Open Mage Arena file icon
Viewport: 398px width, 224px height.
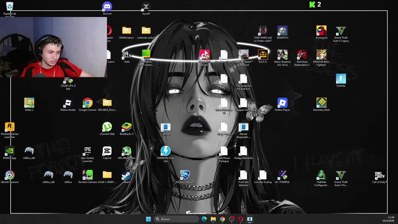(224, 129)
